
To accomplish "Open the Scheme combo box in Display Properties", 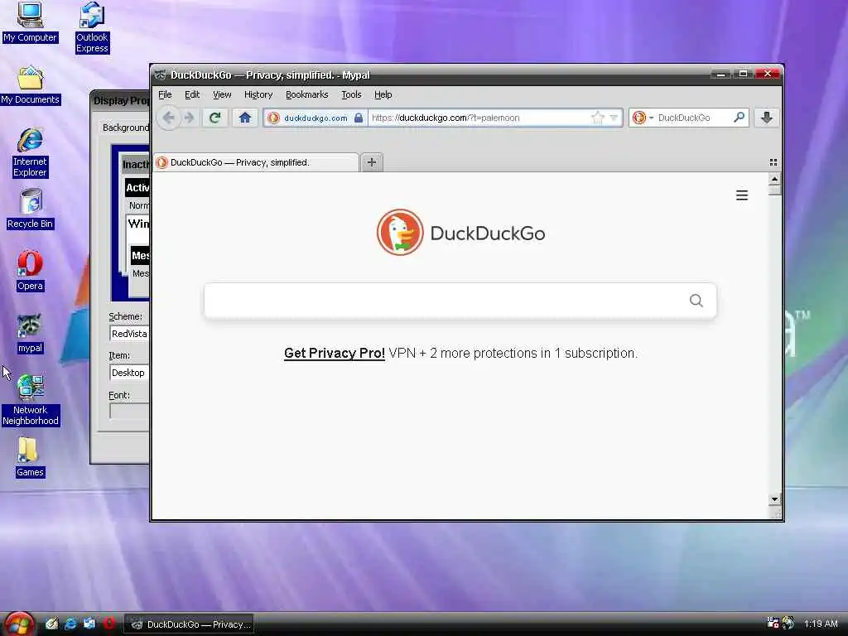I will point(129,334).
